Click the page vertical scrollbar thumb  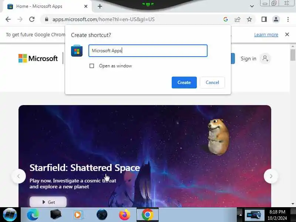pyautogui.click(x=293, y=55)
